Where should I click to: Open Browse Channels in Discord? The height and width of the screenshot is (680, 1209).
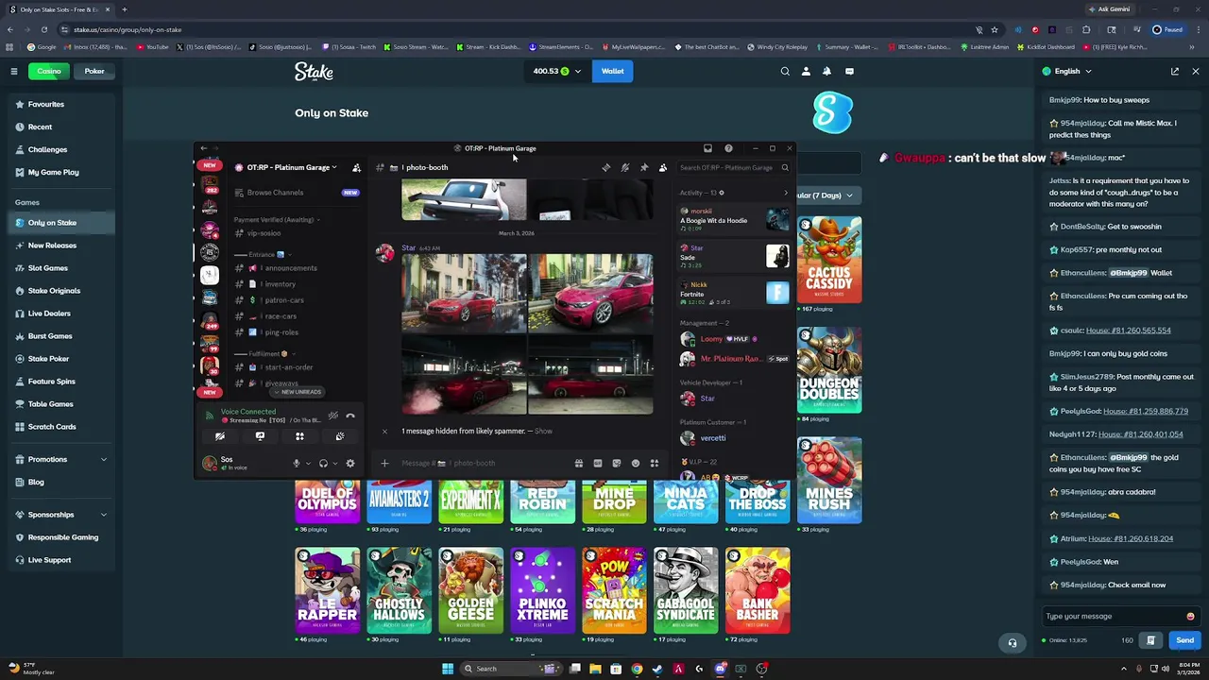click(297, 193)
